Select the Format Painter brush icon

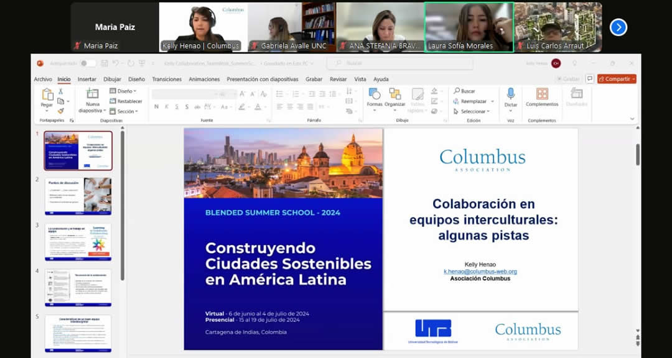pos(61,111)
